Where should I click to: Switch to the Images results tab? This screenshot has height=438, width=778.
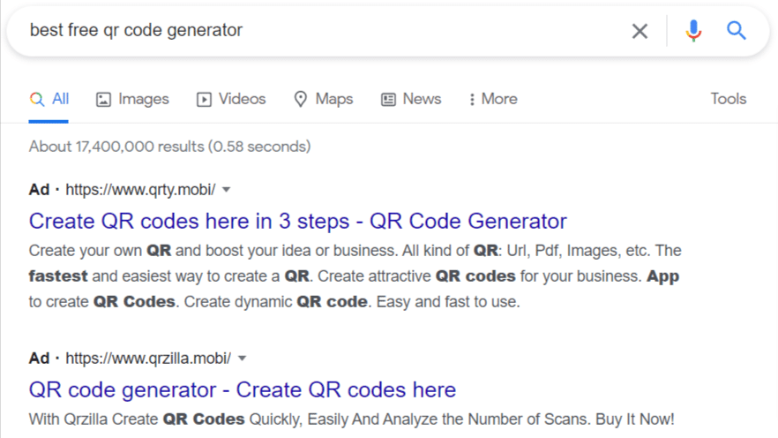(132, 99)
